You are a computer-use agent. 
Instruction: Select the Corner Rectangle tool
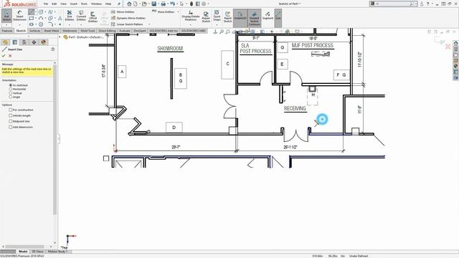(x=32, y=18)
